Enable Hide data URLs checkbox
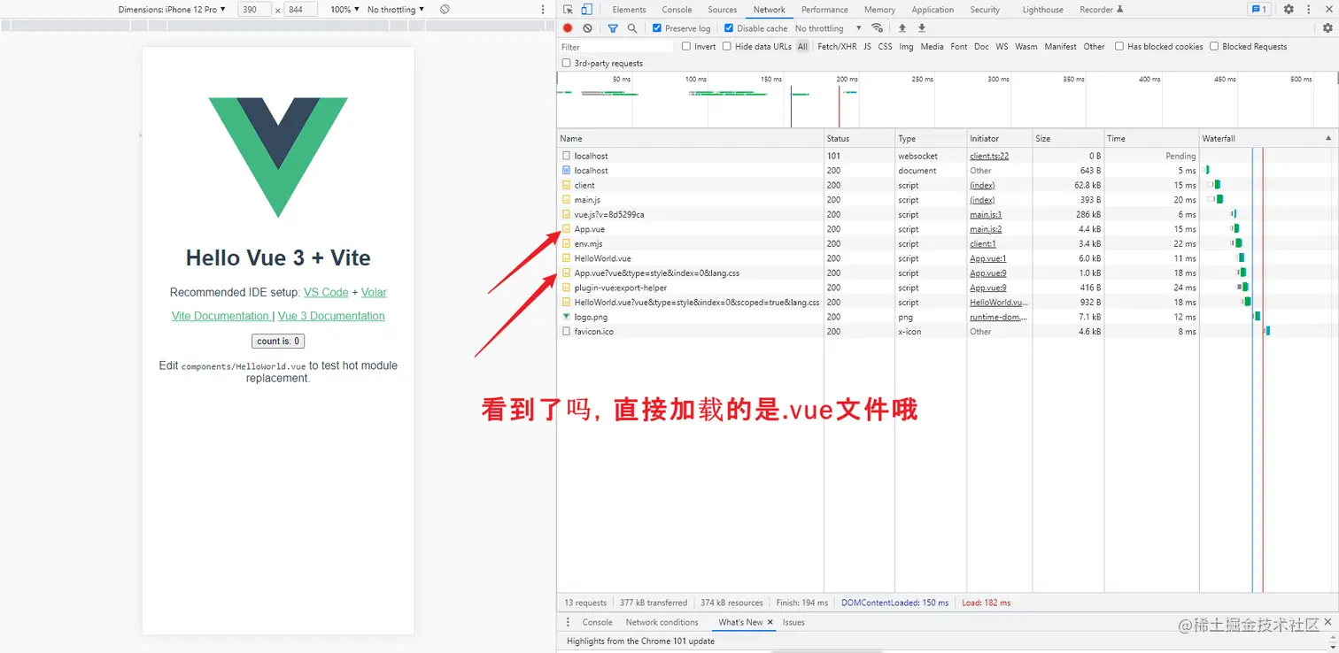1339x653 pixels. coord(727,46)
